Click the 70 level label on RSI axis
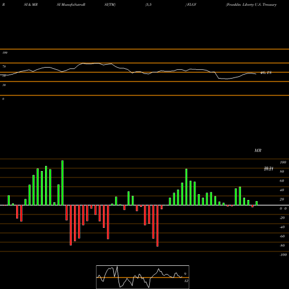 click(4, 66)
